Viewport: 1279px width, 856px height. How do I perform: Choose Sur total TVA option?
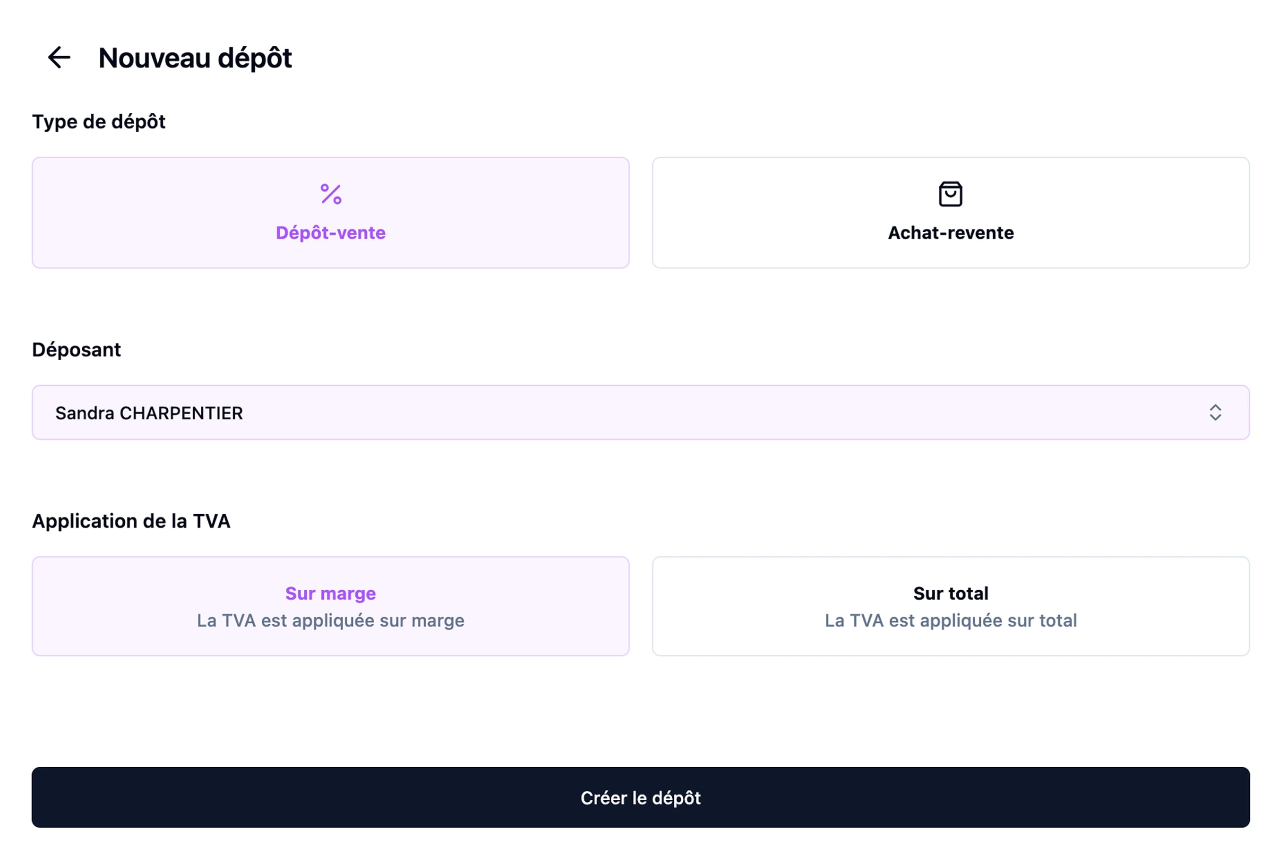pos(951,606)
